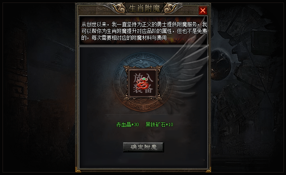Close the 生肖附魔 window with red X
Viewport: 286px width, 175px height.
[x=203, y=10]
